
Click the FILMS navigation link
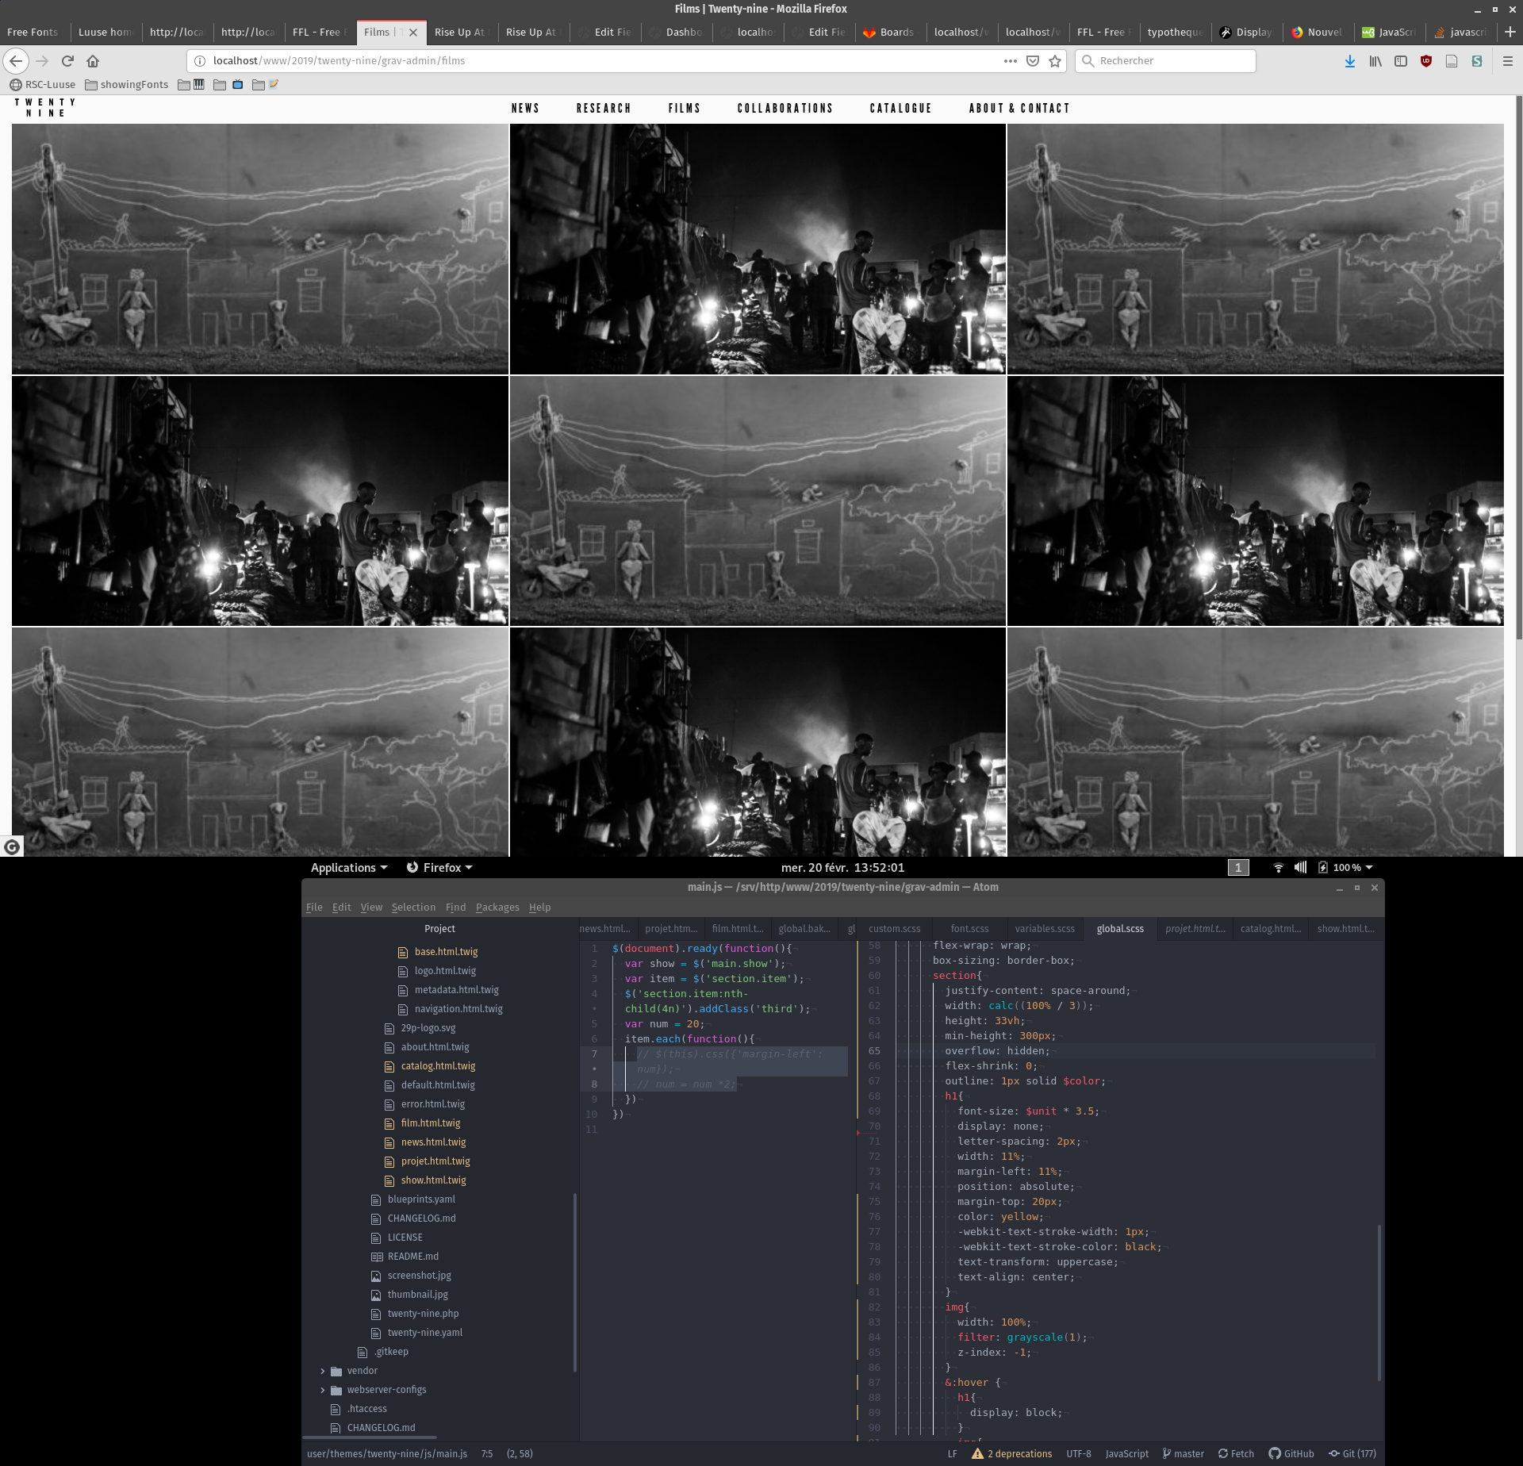pos(684,109)
